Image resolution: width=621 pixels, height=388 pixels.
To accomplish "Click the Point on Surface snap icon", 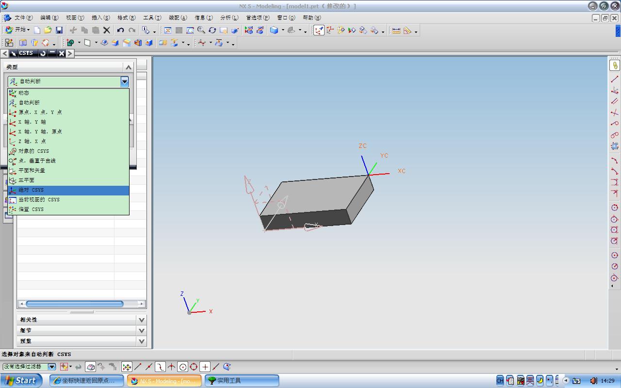I will tap(227, 367).
